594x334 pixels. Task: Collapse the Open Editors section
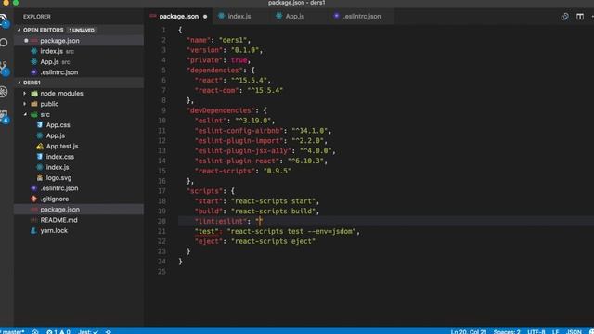point(19,30)
